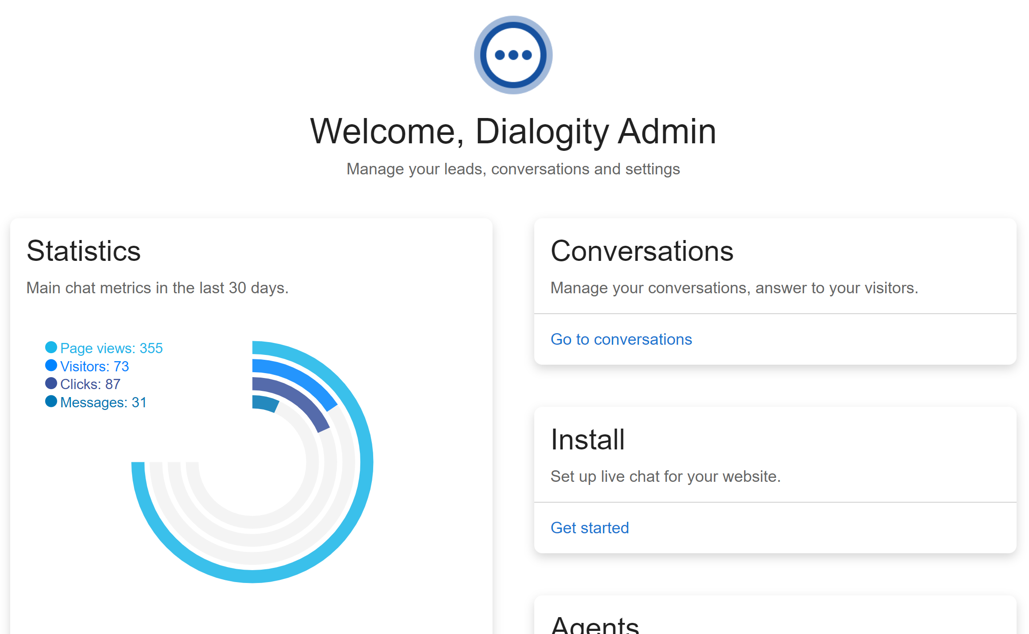The width and height of the screenshot is (1029, 634).
Task: Select the Page views: 355 legend entry
Action: [x=104, y=348]
